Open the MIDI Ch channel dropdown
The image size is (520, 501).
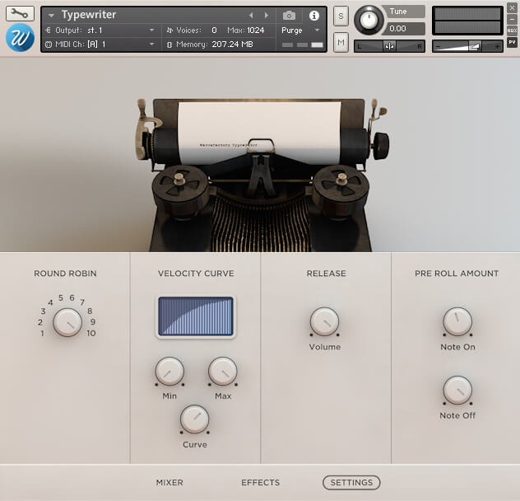tap(100, 44)
